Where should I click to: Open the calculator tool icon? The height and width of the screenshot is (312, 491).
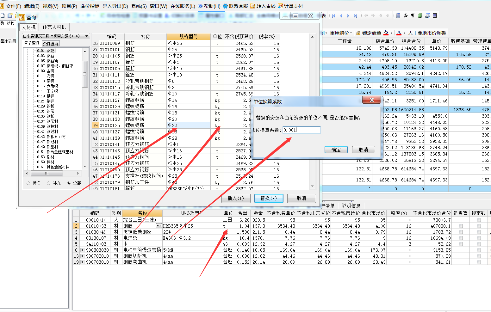pyautogui.click(x=398, y=15)
